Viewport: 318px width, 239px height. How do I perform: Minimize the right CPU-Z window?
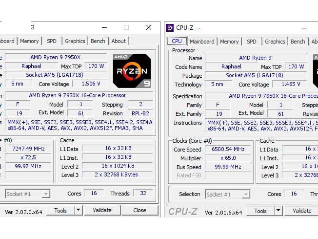coord(304,28)
